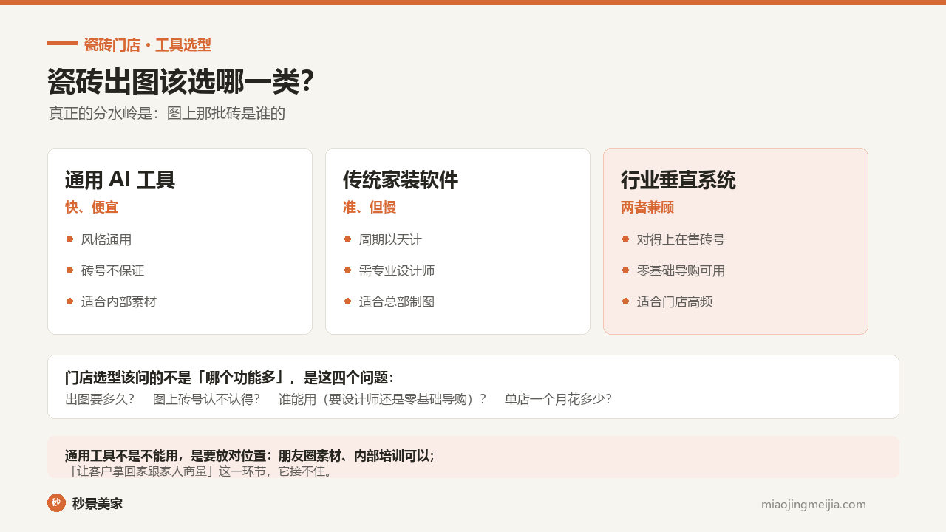Image resolution: width=946 pixels, height=532 pixels.
Task: Click the bullet text 对得上在售砖号
Action: coord(681,240)
